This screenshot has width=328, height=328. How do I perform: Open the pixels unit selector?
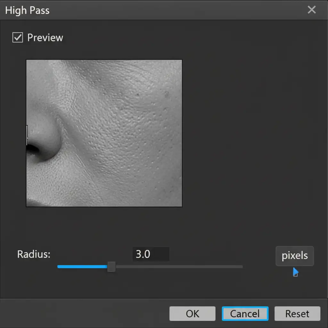pos(295,256)
